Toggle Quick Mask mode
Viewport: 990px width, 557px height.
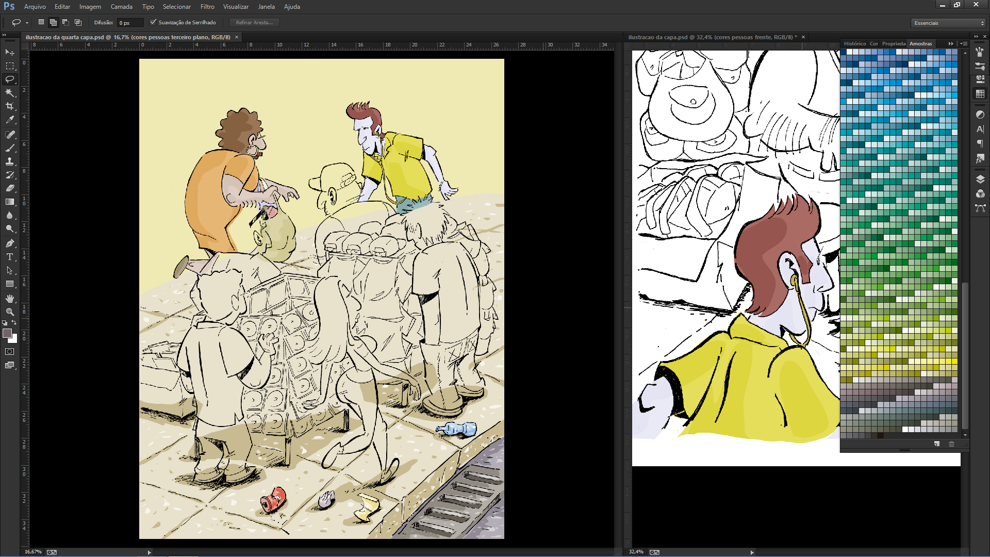coord(9,352)
